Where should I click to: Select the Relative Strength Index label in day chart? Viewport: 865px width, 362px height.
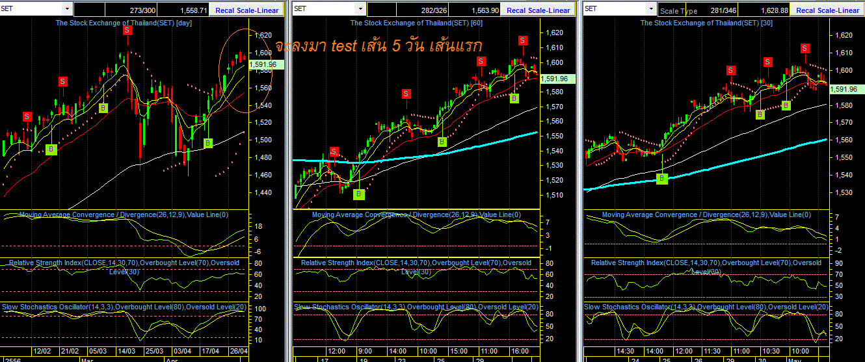pos(124,266)
